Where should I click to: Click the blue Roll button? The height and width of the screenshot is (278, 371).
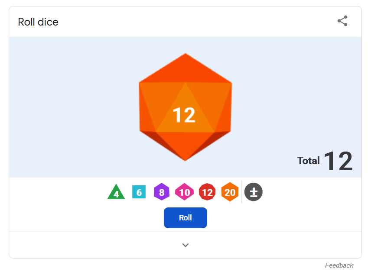pyautogui.click(x=185, y=218)
